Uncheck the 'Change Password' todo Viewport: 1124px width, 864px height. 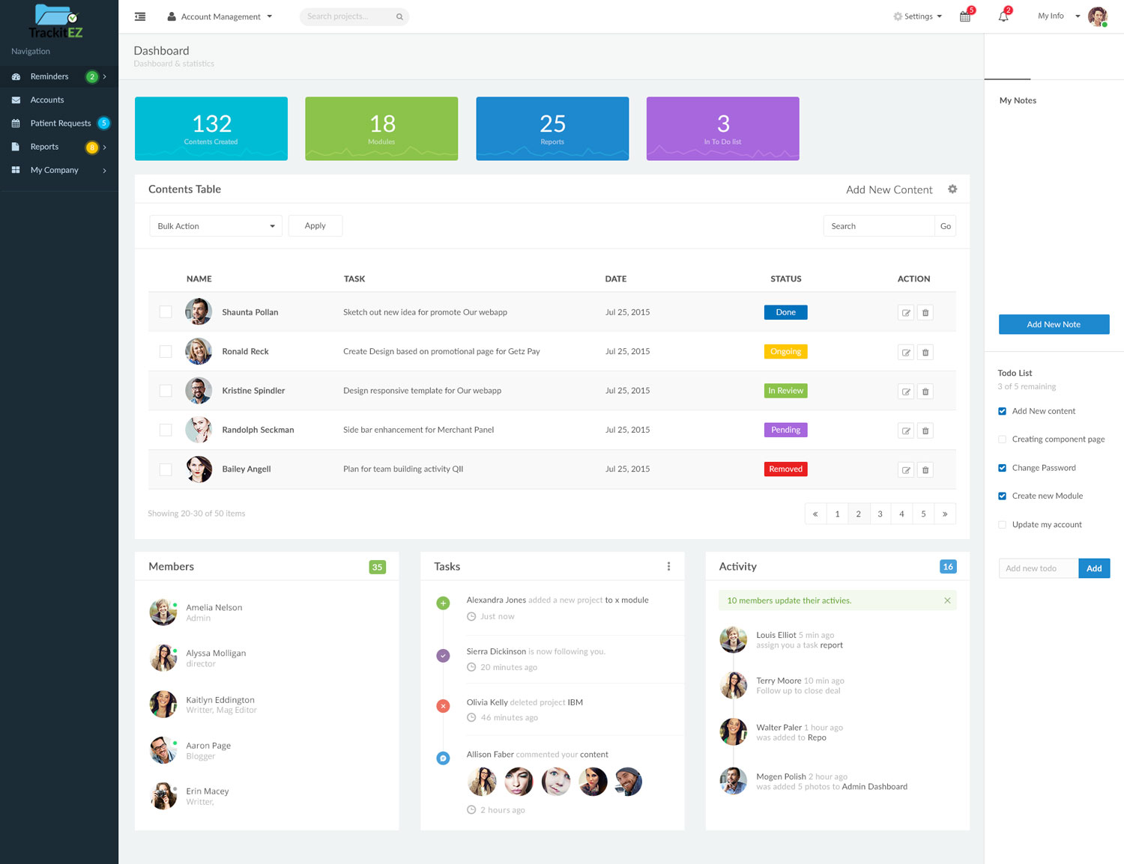pyautogui.click(x=1002, y=468)
